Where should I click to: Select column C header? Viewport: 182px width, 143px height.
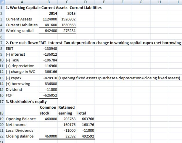67,2
